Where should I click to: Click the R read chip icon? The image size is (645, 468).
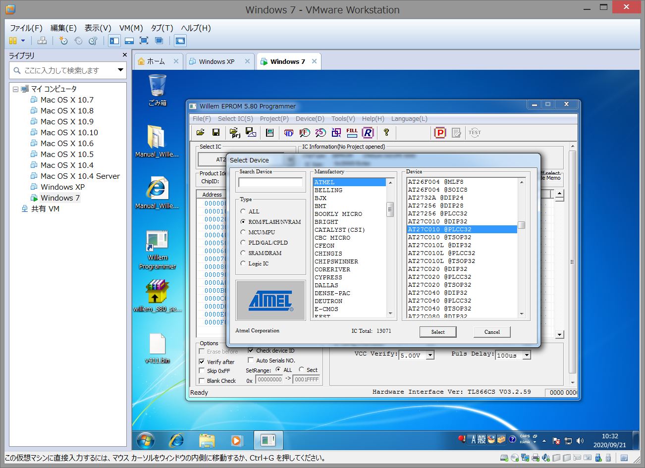(x=368, y=132)
